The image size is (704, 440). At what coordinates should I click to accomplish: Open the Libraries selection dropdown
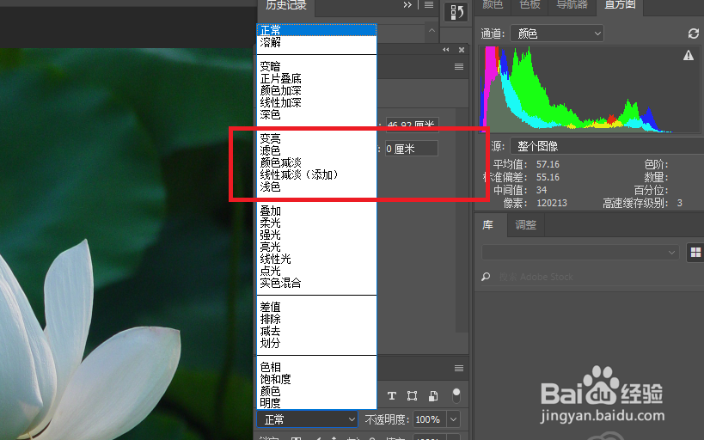580,253
